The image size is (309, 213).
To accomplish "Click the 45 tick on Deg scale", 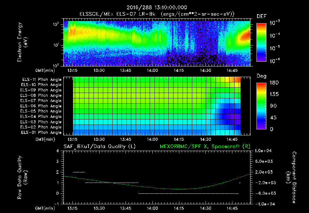I will 273,118.
